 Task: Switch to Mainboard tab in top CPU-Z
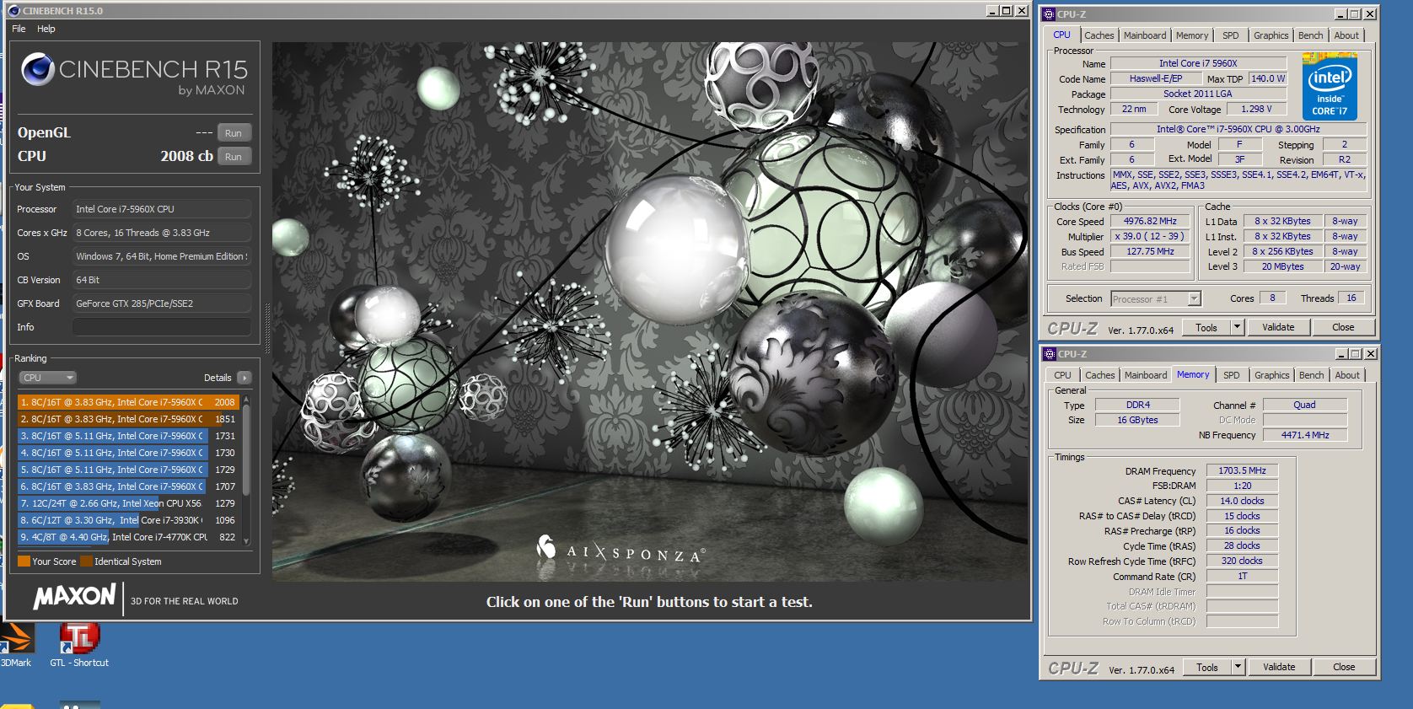tap(1145, 35)
